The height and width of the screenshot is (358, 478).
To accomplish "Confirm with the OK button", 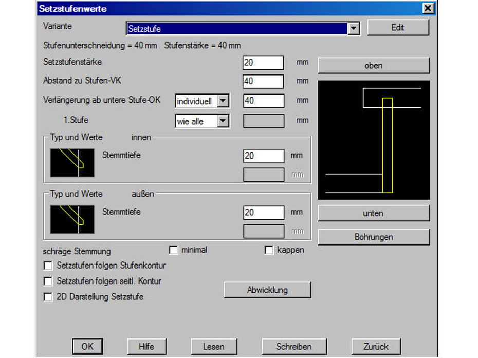I will click(x=87, y=346).
